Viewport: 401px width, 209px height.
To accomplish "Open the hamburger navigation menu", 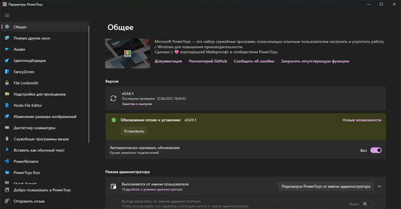I will [x=7, y=15].
